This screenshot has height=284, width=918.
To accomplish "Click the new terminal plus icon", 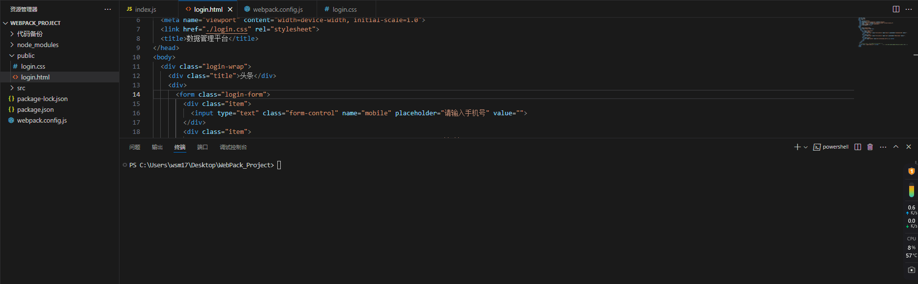I will click(797, 147).
